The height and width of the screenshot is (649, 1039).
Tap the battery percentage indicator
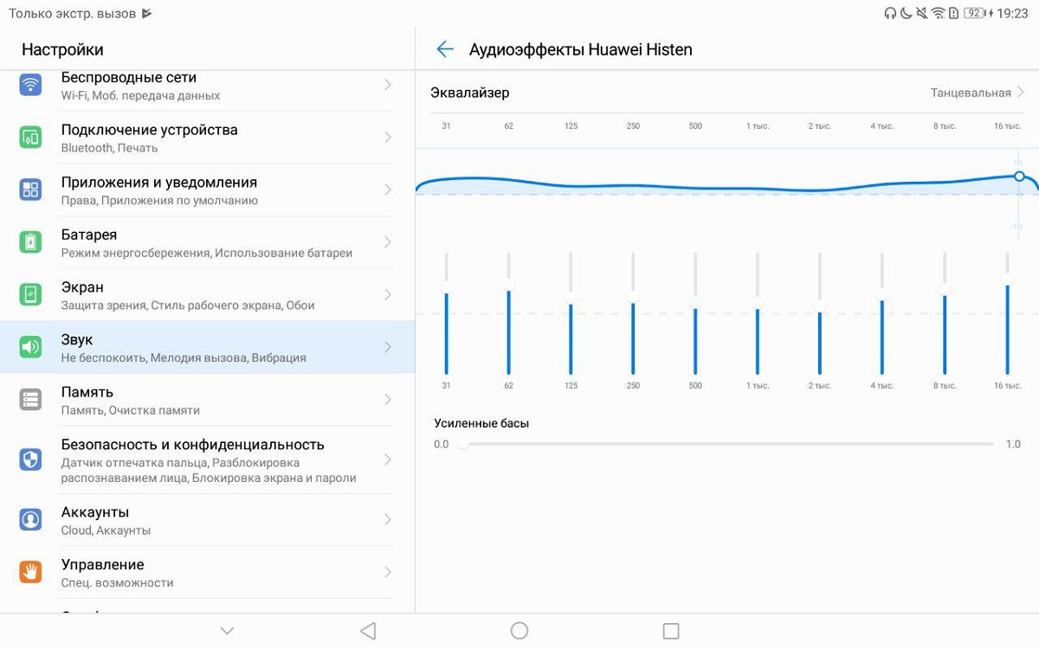976,13
